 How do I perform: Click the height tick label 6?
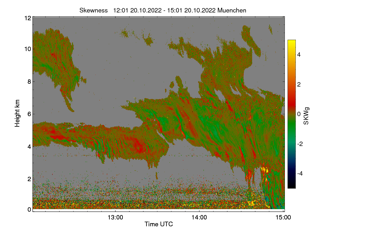[29, 114]
